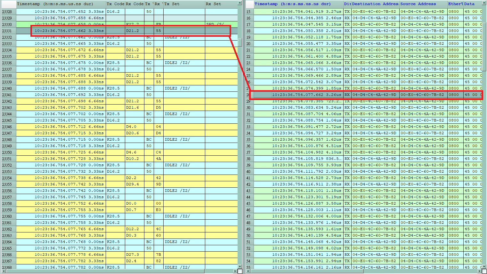Click the Rx Set column header
487x274 pixels.
click(221, 4)
